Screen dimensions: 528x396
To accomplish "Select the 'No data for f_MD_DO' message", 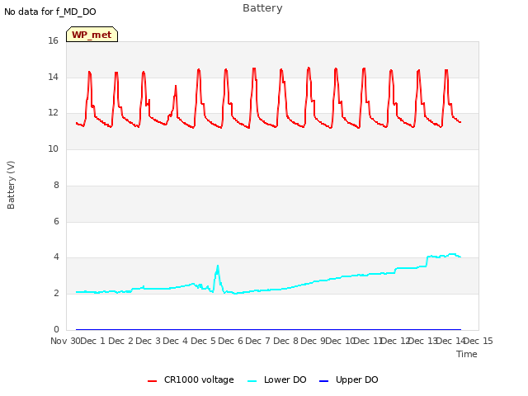I will 50,12.
